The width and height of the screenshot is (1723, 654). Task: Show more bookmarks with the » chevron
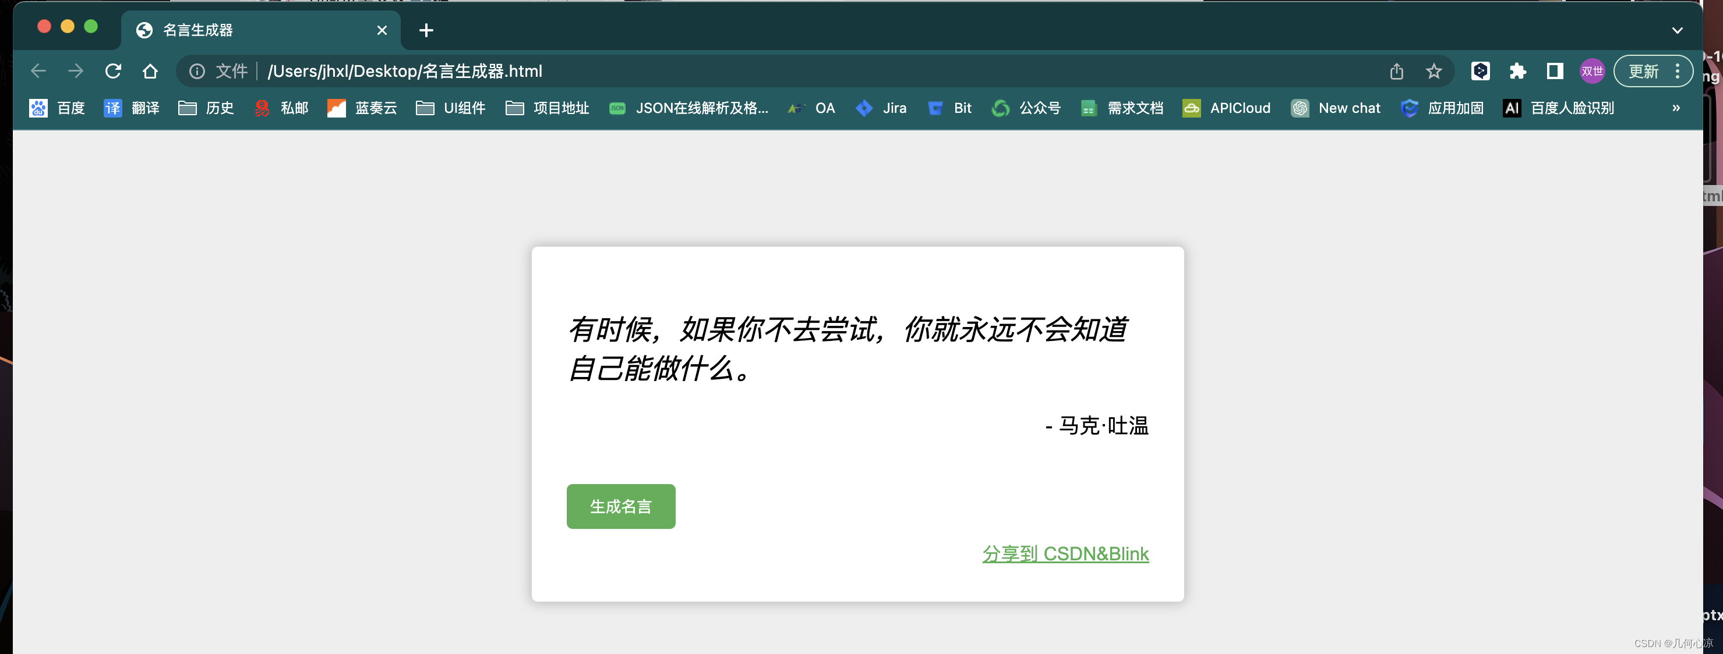click(1675, 108)
